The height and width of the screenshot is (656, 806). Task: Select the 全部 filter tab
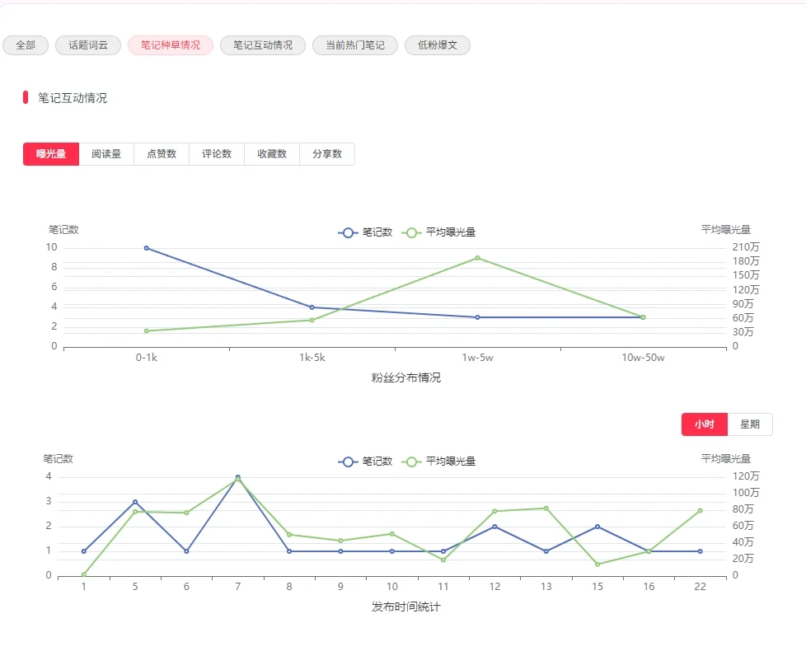[25, 45]
